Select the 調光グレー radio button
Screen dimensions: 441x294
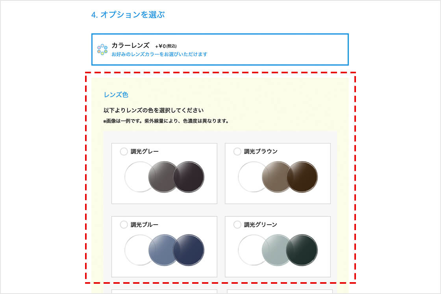(x=124, y=151)
